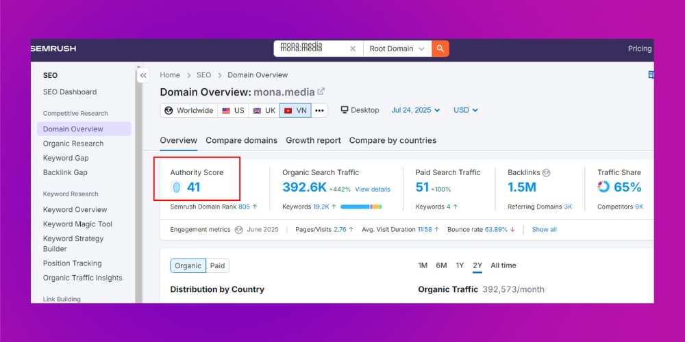Image resolution: width=685 pixels, height=342 pixels.
Task: Select the 1M time range
Action: point(423,265)
